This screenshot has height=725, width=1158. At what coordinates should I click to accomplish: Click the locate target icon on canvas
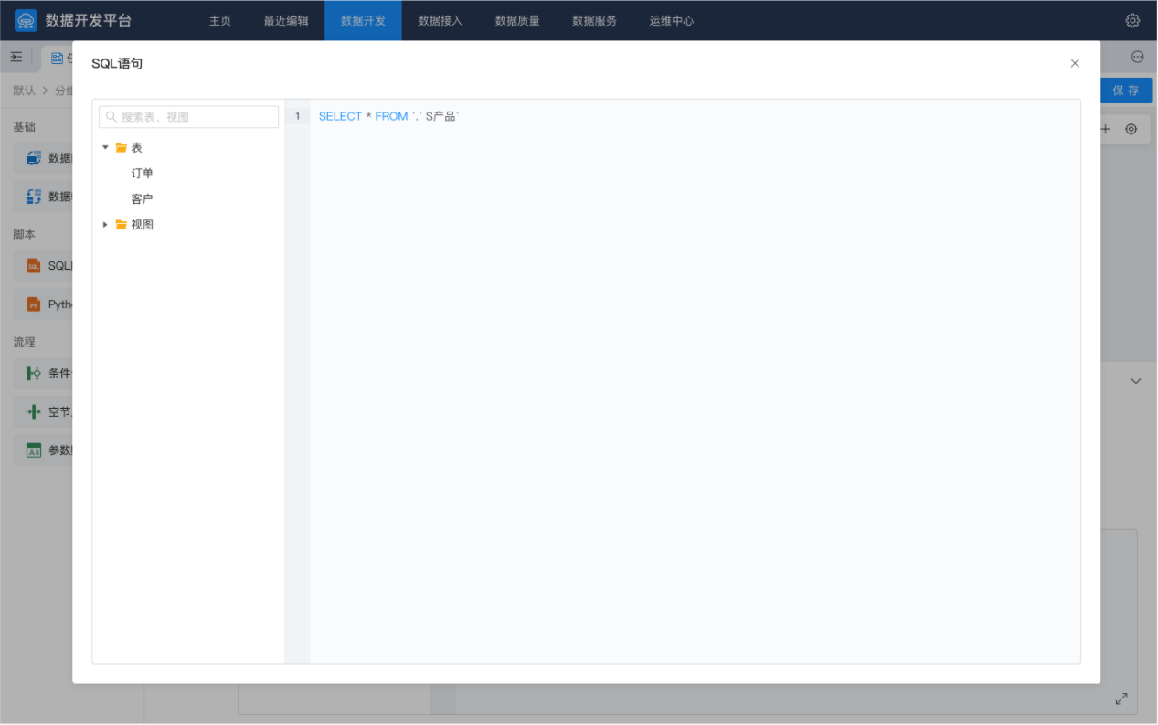tap(1131, 129)
